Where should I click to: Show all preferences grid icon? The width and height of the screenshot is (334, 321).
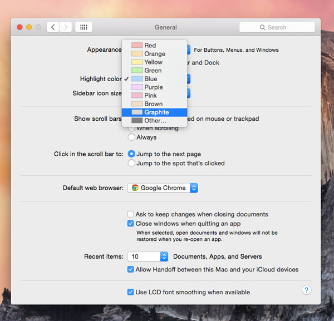(83, 27)
